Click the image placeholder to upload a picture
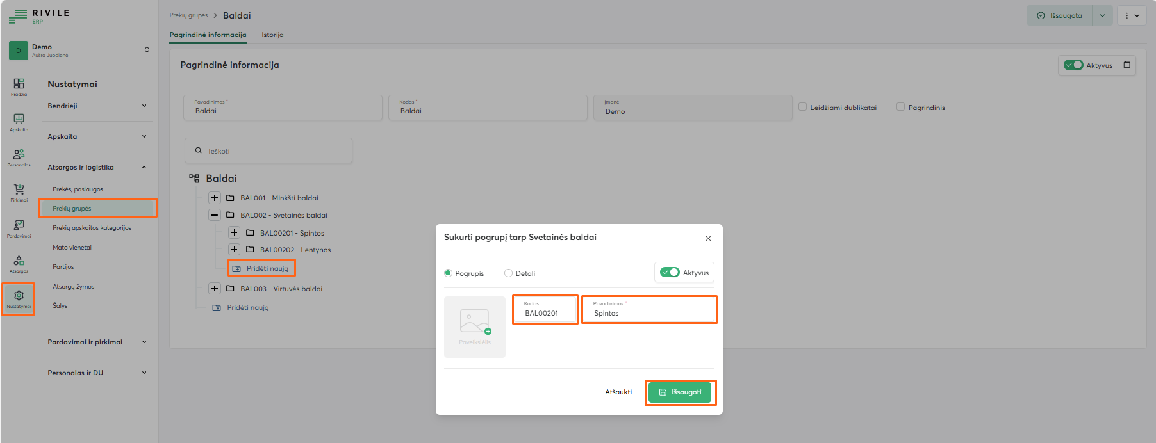 474,326
